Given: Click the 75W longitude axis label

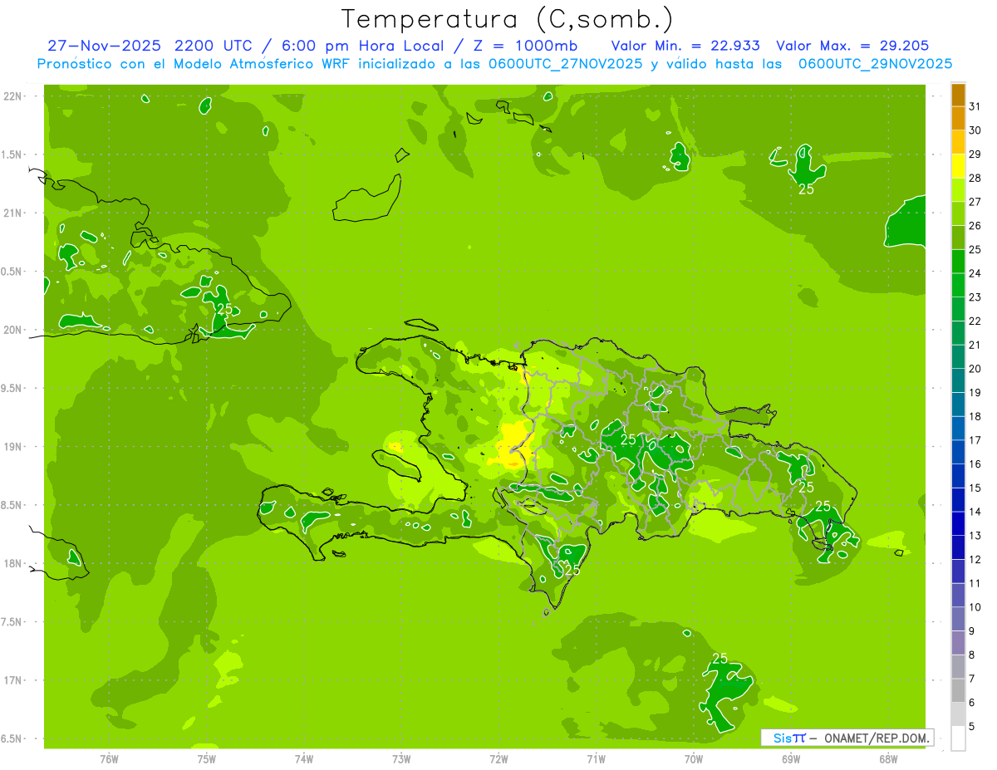Looking at the screenshot, I should point(207,759).
